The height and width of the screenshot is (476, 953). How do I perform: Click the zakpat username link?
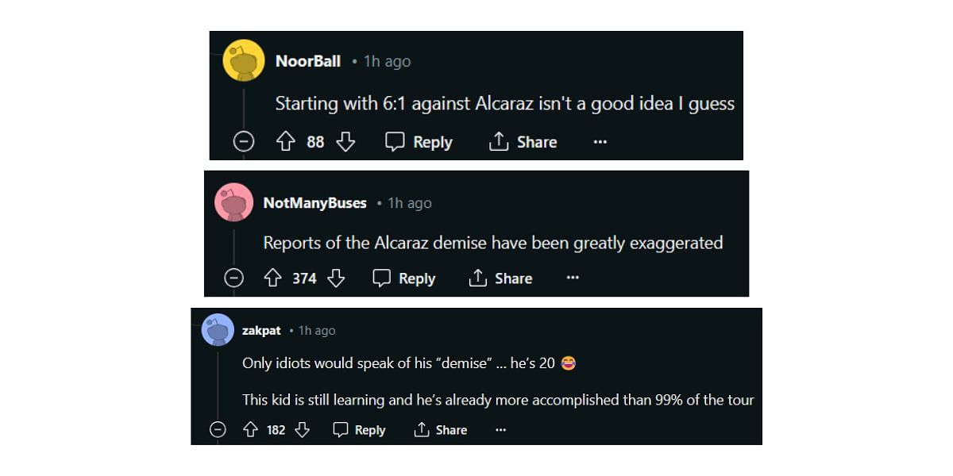pos(261,331)
